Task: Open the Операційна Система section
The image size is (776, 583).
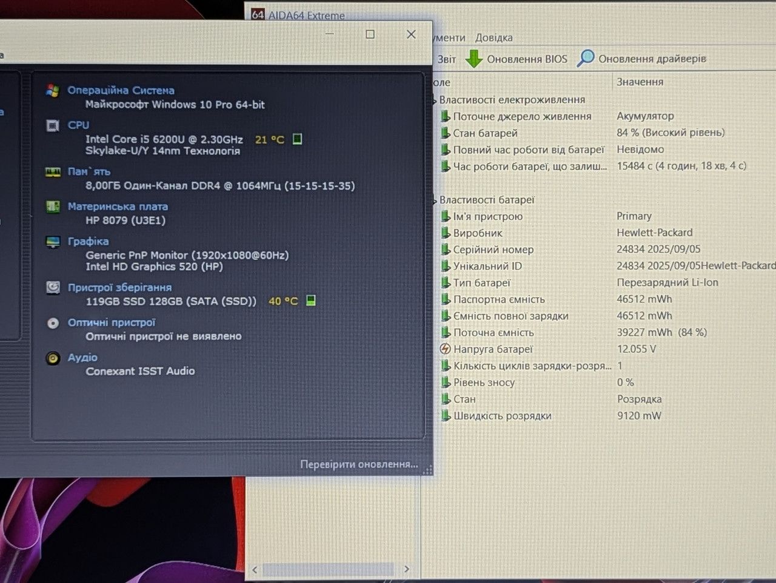Action: (x=121, y=90)
